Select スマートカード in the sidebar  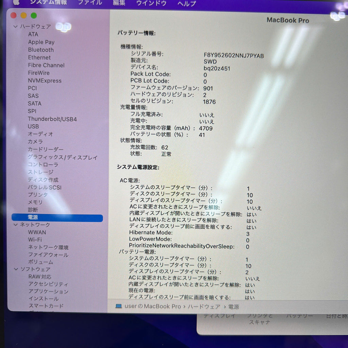pos(46,306)
